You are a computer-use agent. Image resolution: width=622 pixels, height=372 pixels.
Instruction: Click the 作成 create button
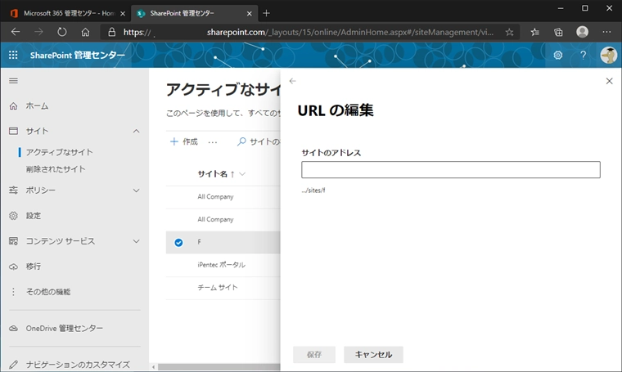coord(183,141)
